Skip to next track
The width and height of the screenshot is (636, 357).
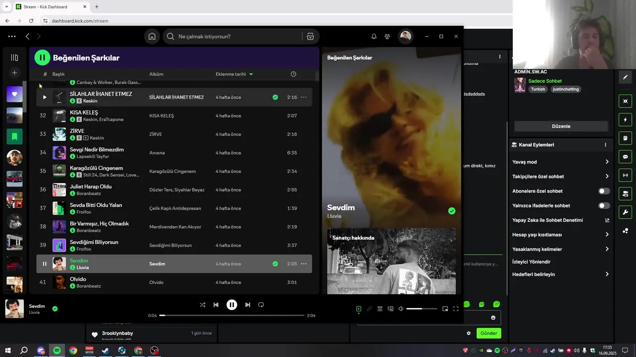point(247,304)
